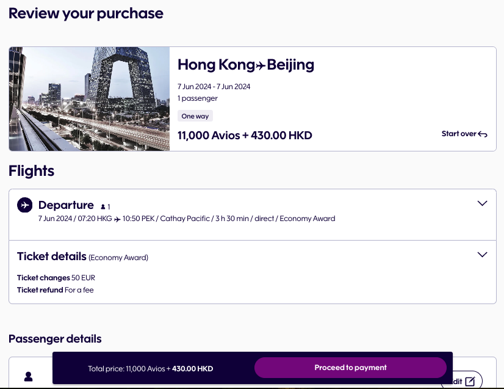504x389 pixels.
Task: Click the airplane icon between Hong Kong and Beijing
Action: (260, 65)
